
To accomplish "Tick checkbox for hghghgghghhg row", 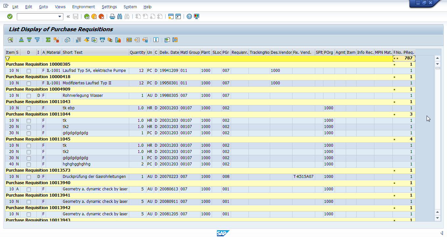I will [x=29, y=164].
